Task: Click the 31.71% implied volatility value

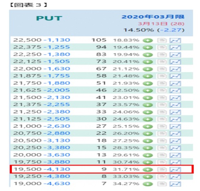Action: 126,169
